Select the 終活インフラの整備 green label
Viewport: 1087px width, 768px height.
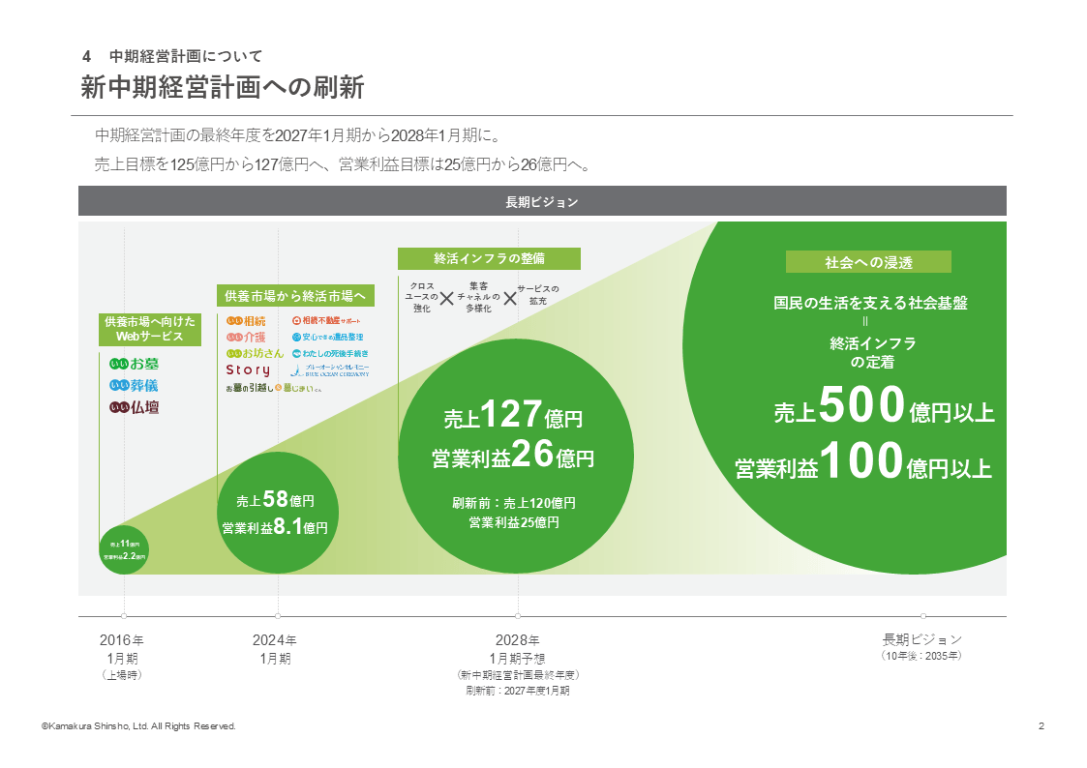pyautogui.click(x=489, y=258)
